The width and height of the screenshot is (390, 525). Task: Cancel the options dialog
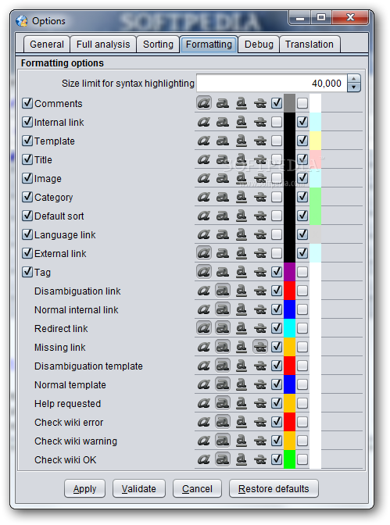(x=198, y=488)
